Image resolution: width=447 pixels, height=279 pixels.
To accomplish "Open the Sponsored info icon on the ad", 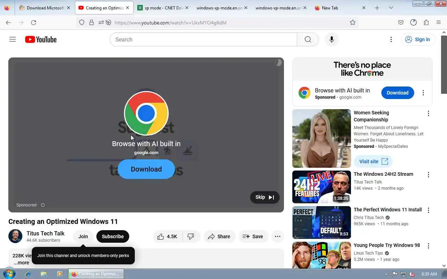I will click(43, 205).
